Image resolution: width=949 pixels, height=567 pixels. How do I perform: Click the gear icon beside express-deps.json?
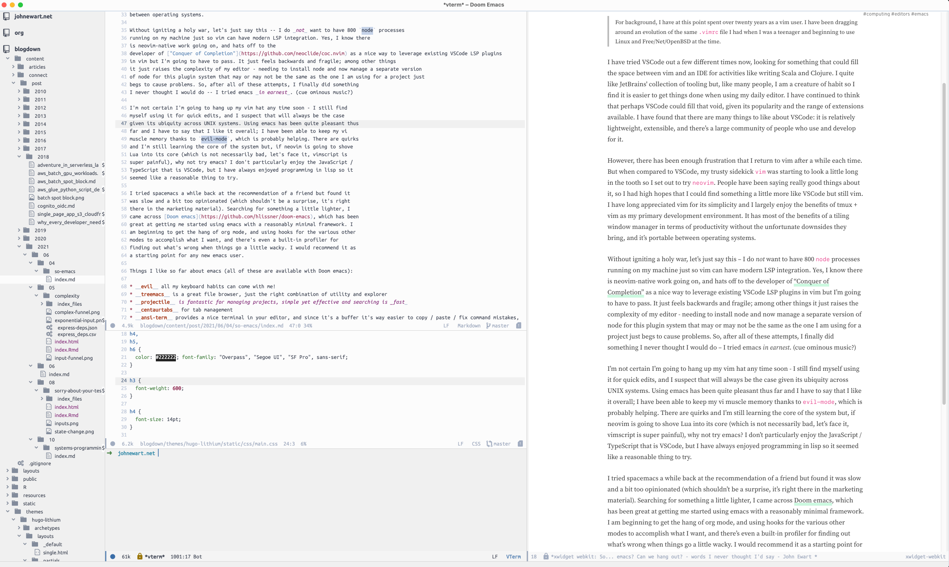pyautogui.click(x=49, y=327)
